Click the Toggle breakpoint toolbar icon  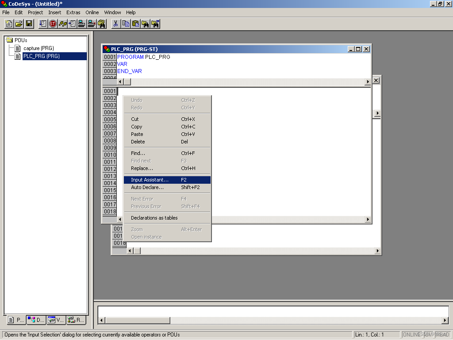[72, 24]
